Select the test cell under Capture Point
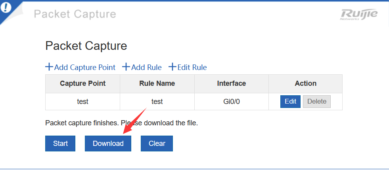Image resolution: width=389 pixels, height=170 pixels. coord(82,102)
